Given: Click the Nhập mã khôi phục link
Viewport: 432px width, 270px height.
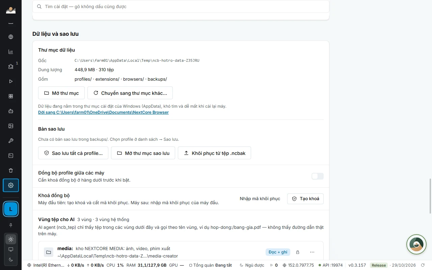Looking at the screenshot, I should coord(260,199).
